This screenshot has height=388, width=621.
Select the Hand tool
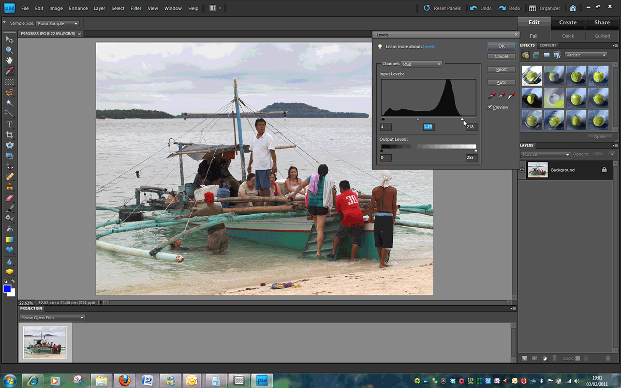[x=9, y=61]
